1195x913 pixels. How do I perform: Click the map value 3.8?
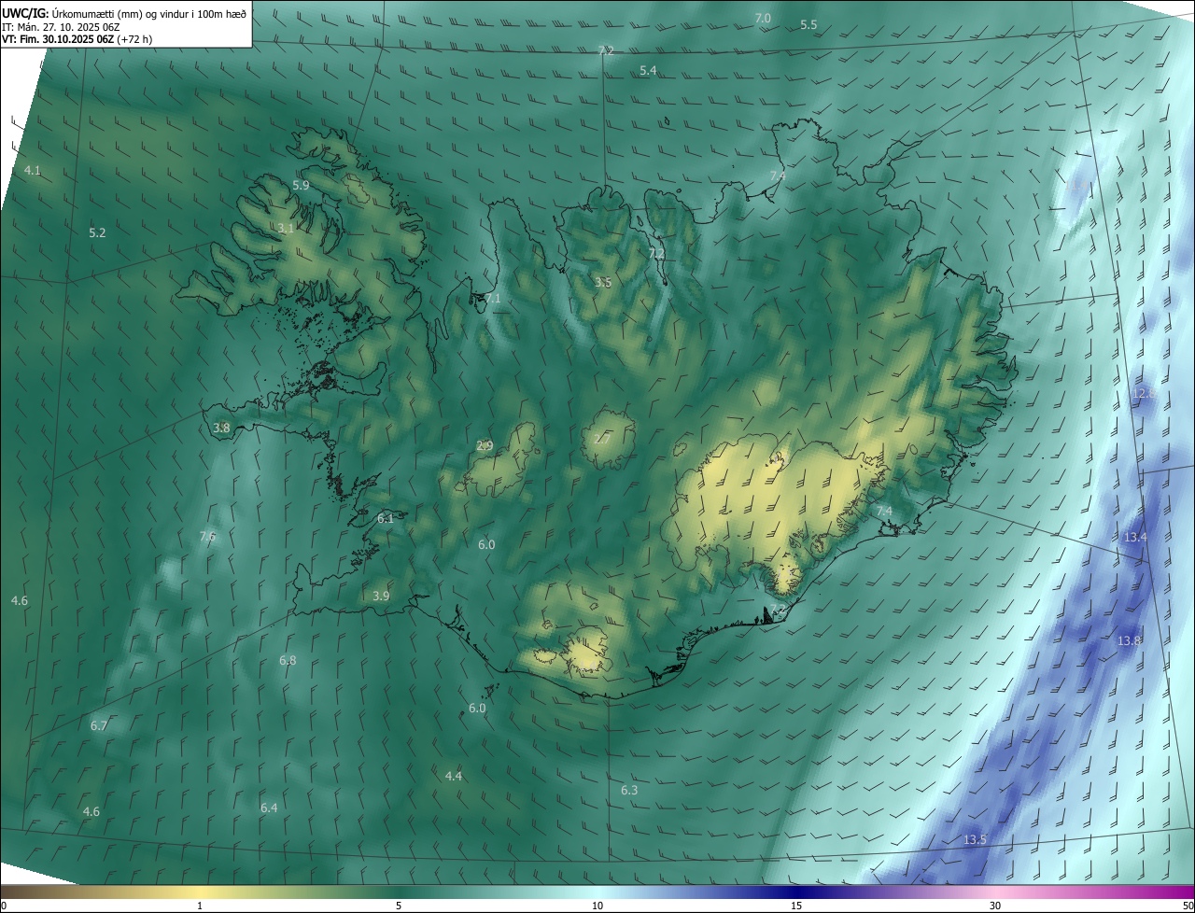click(x=221, y=428)
